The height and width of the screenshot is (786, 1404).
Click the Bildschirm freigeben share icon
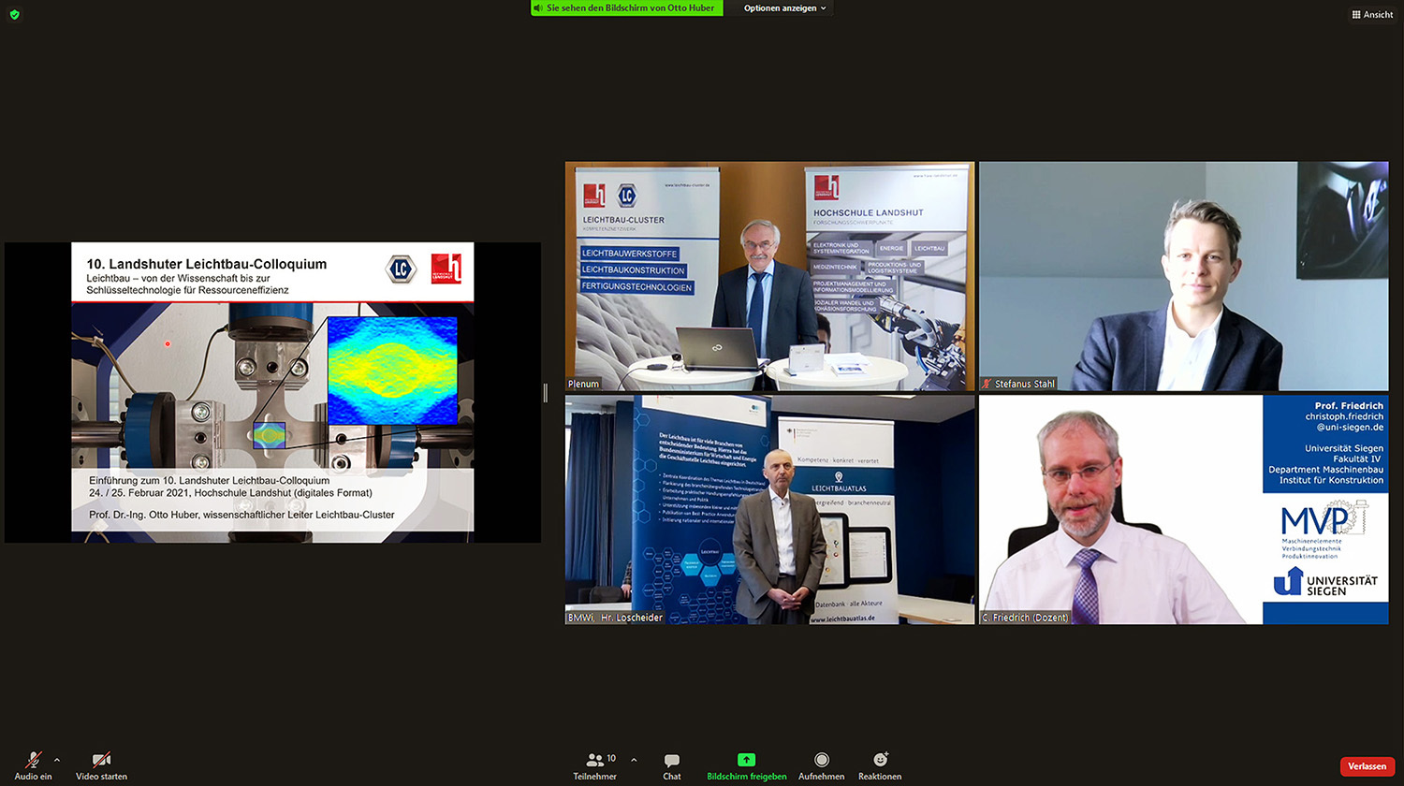pyautogui.click(x=746, y=760)
